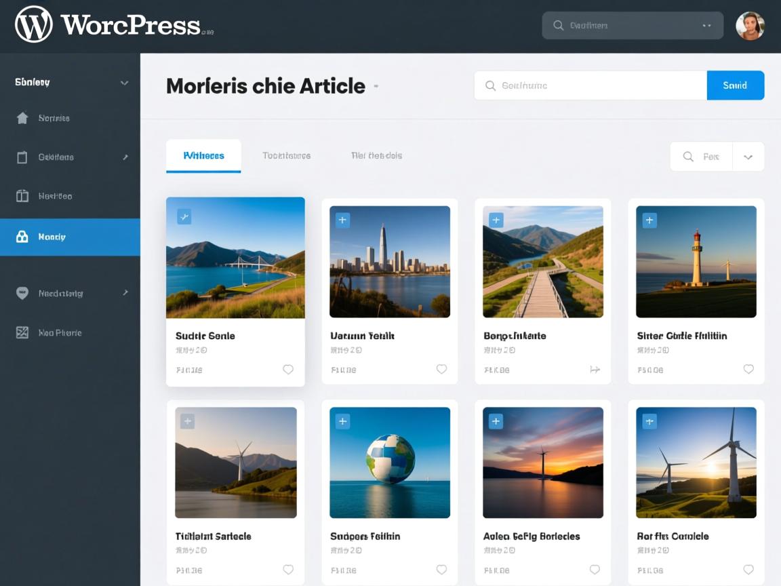Open the sunset wind turbine thumbnail
Screen dimensions: 781x586
tap(542, 463)
